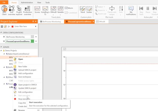Activate the Select plot tool
Image resolution: width=158 pixels, height=111 pixels.
click(99, 7)
